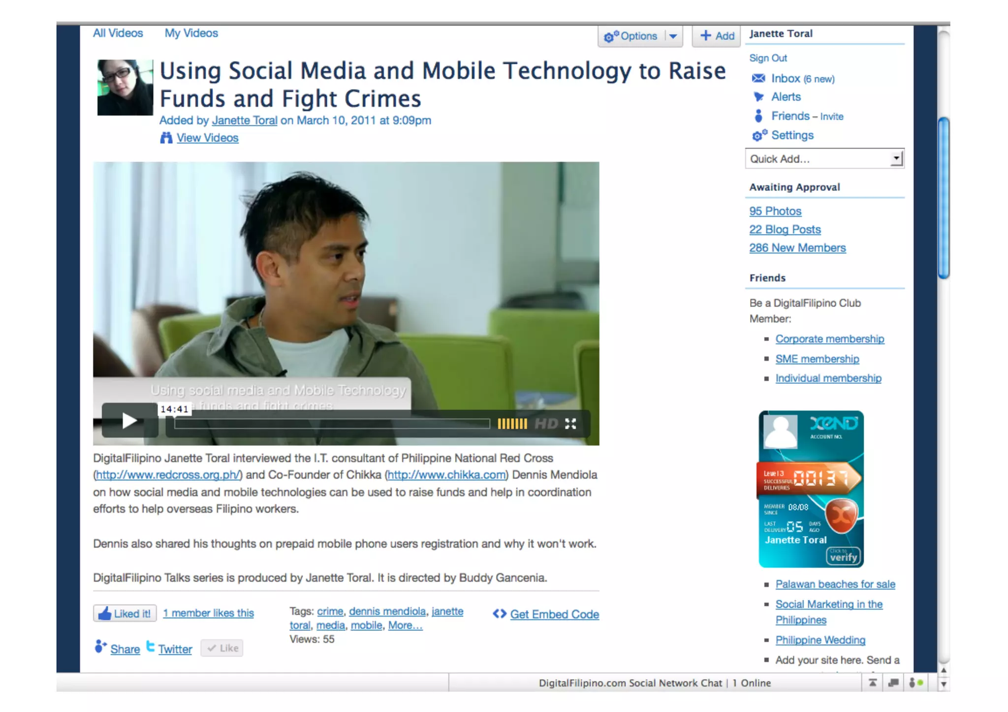
Task: Open Alerts from the sidebar
Action: [x=786, y=97]
